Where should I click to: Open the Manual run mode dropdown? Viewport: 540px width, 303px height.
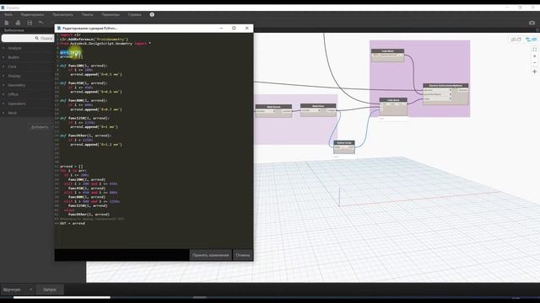(x=17, y=290)
